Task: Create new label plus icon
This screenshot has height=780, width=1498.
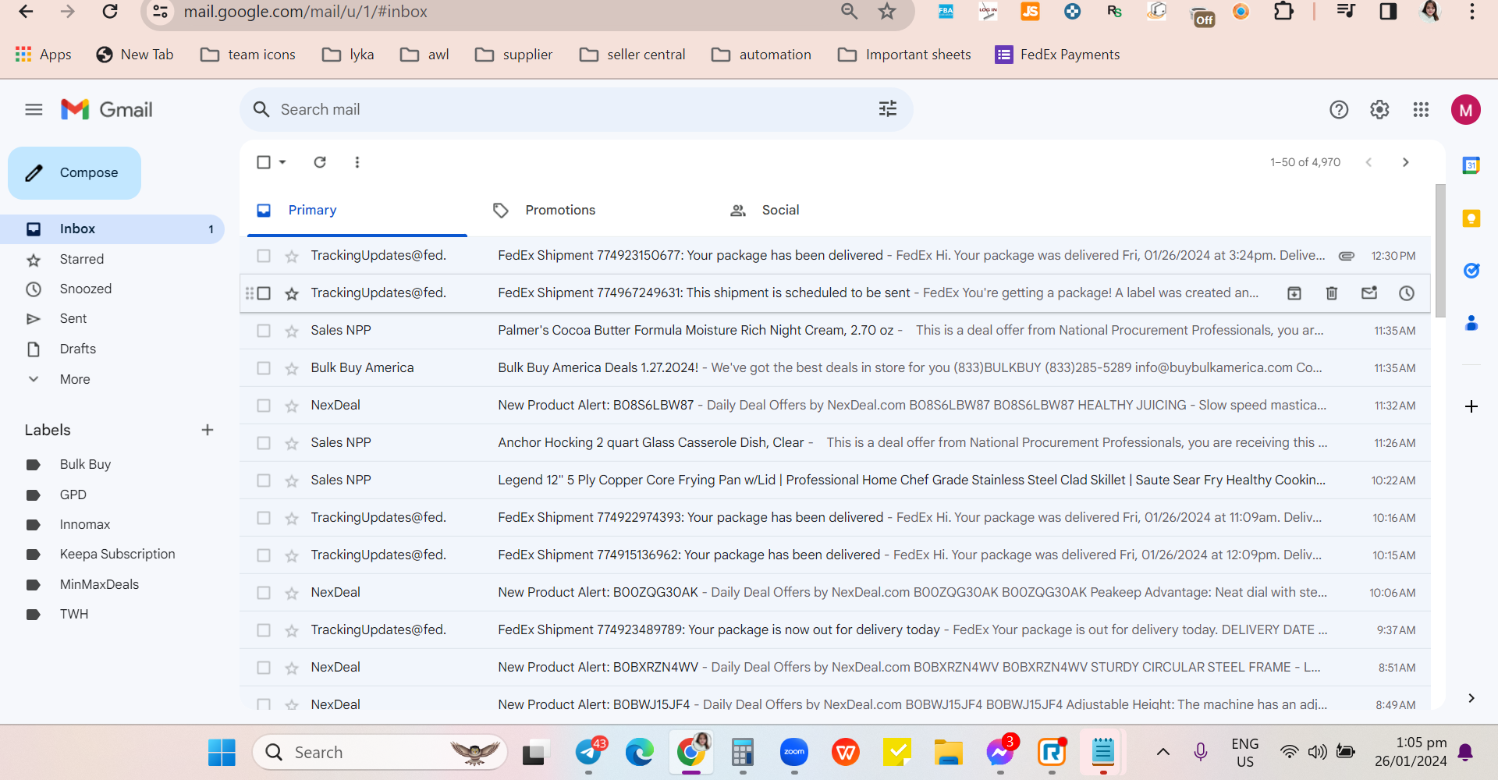Action: coord(208,430)
